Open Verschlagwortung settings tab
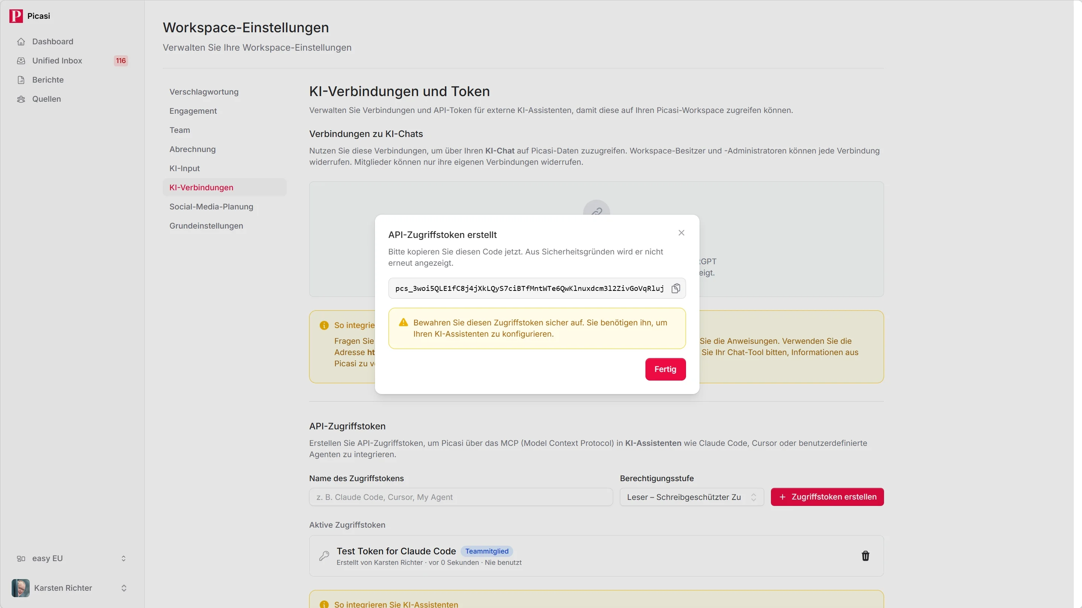 coord(224,92)
